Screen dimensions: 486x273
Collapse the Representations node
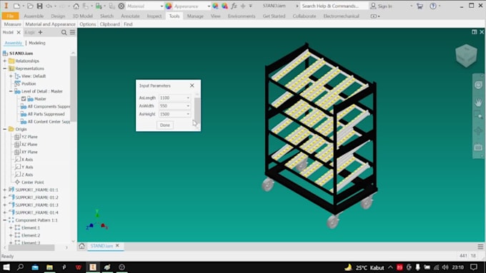(x=5, y=68)
